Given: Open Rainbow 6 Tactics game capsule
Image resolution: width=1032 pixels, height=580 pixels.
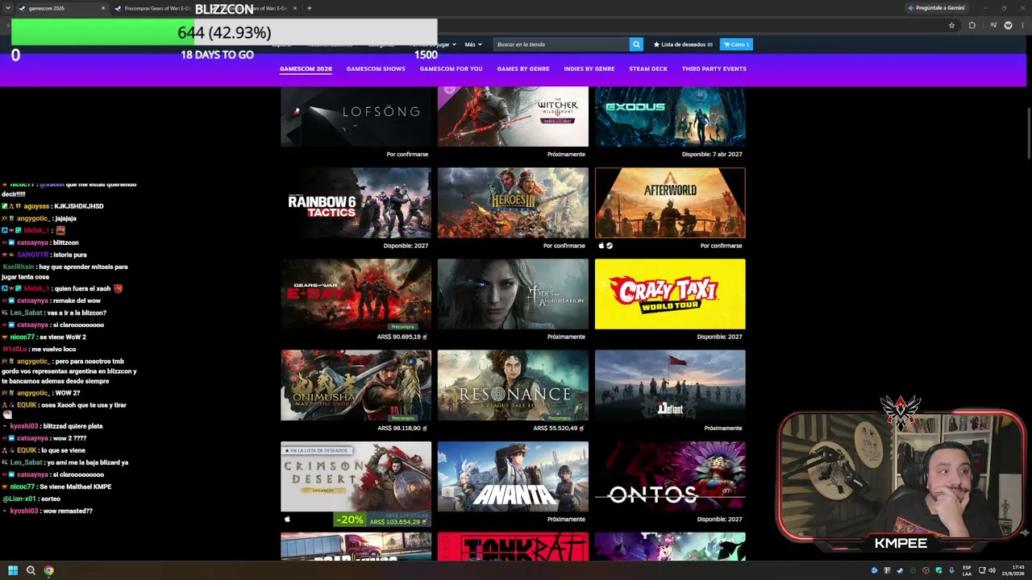Looking at the screenshot, I should coord(356,203).
